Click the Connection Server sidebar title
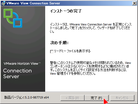Viewport: 138px width, 104px height. [18, 74]
